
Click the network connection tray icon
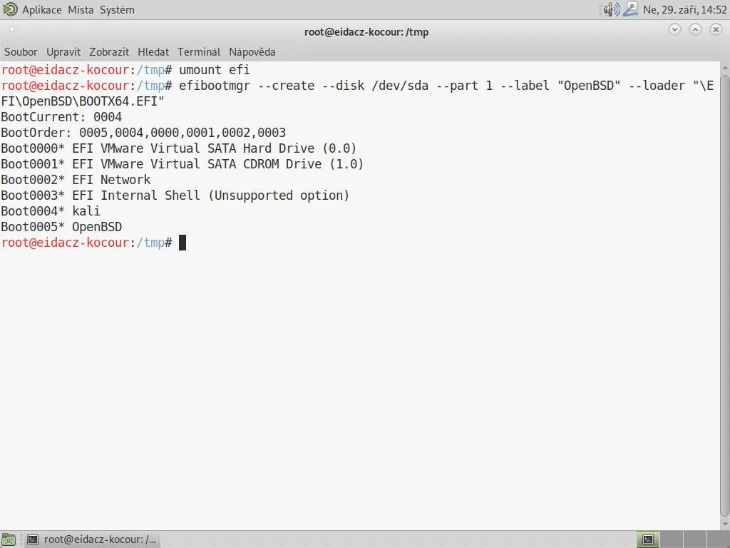pos(630,9)
